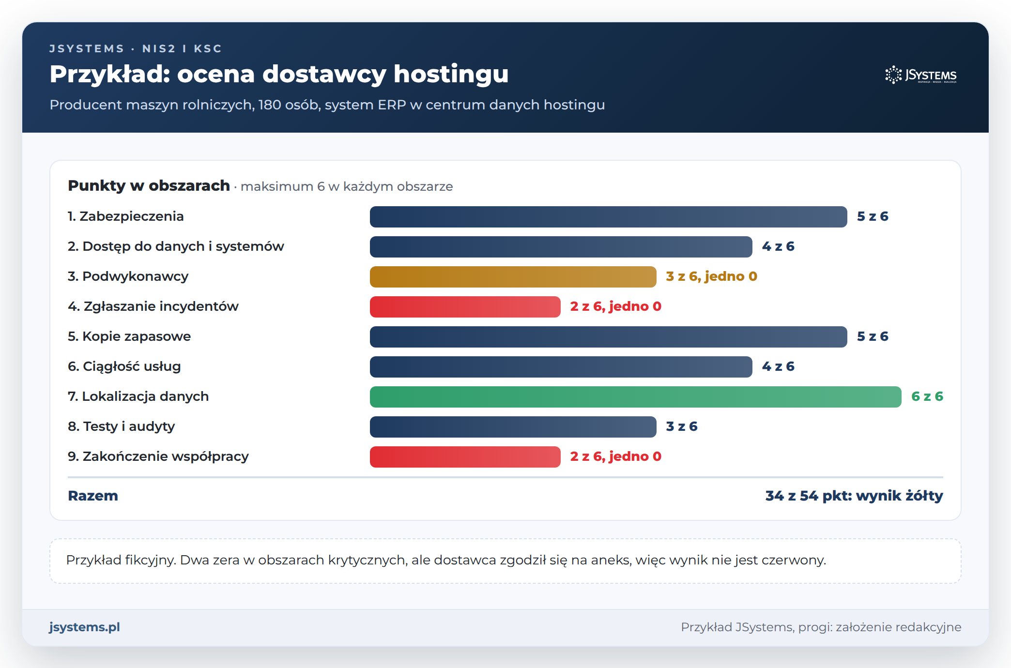Click the amber Podwykonawcy bar

point(513,277)
